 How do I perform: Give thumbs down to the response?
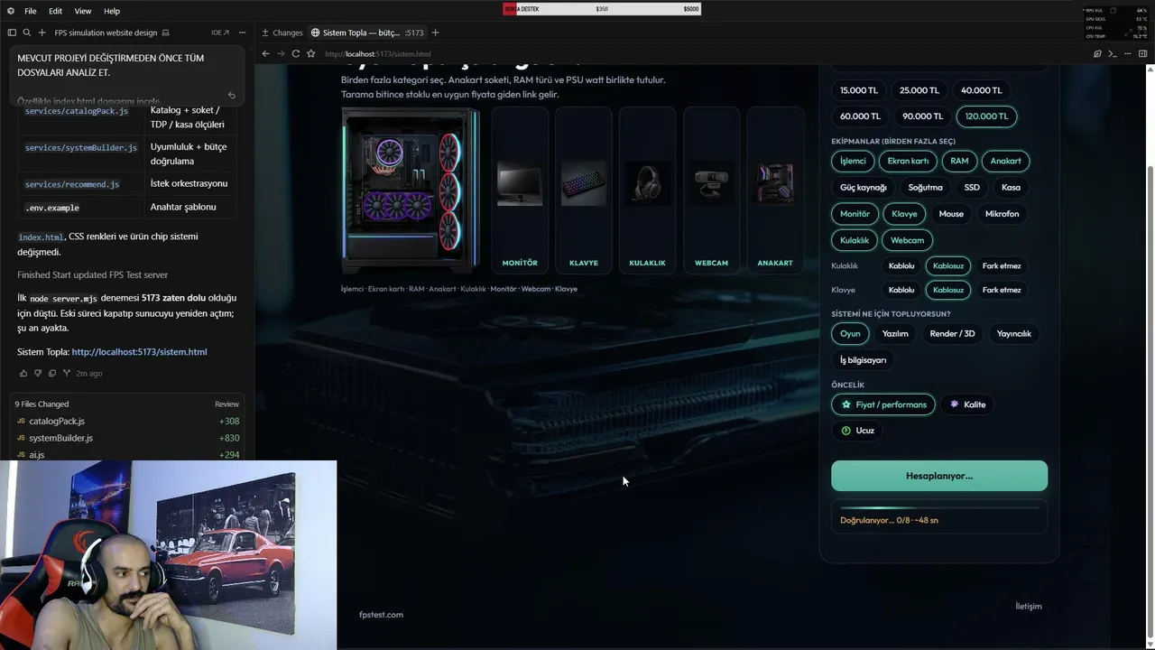[x=38, y=373]
